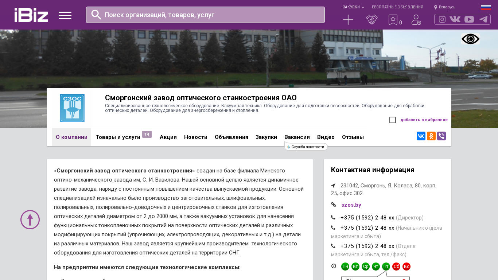This screenshot has width=498, height=280.
Task: Click the добавить в избранное link text
Action: tap(424, 120)
